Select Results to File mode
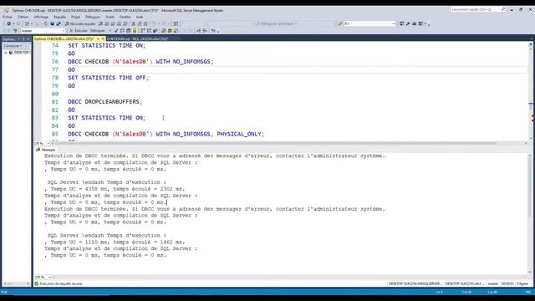Image resolution: width=535 pixels, height=301 pixels. pyautogui.click(x=176, y=31)
